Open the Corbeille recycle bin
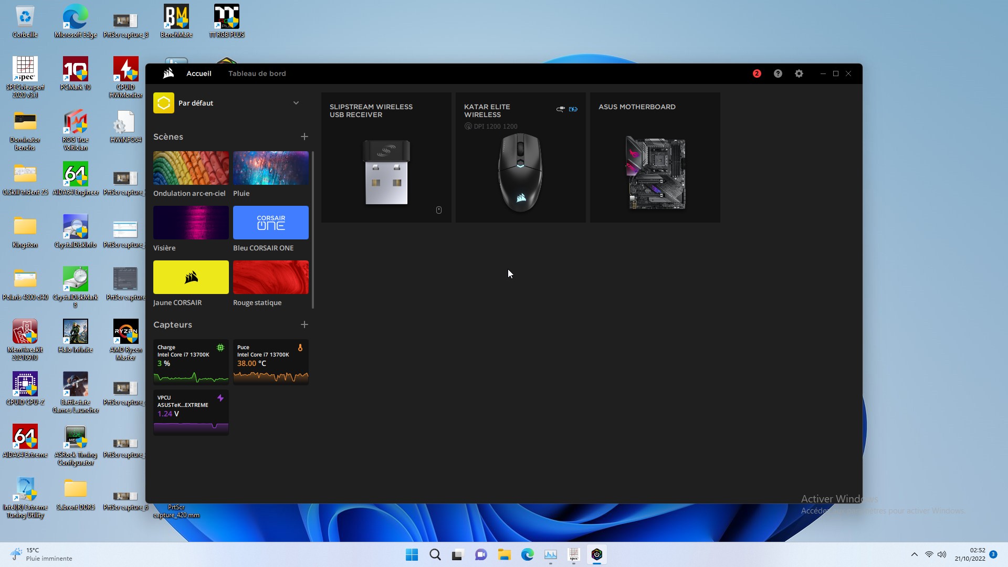The width and height of the screenshot is (1008, 567). coord(25,21)
